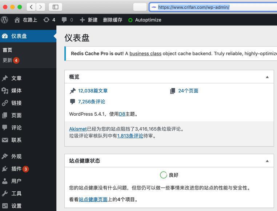Click the pushpin icon beside 文章 in sidebar
277x211 pixels.
coord(5,78)
